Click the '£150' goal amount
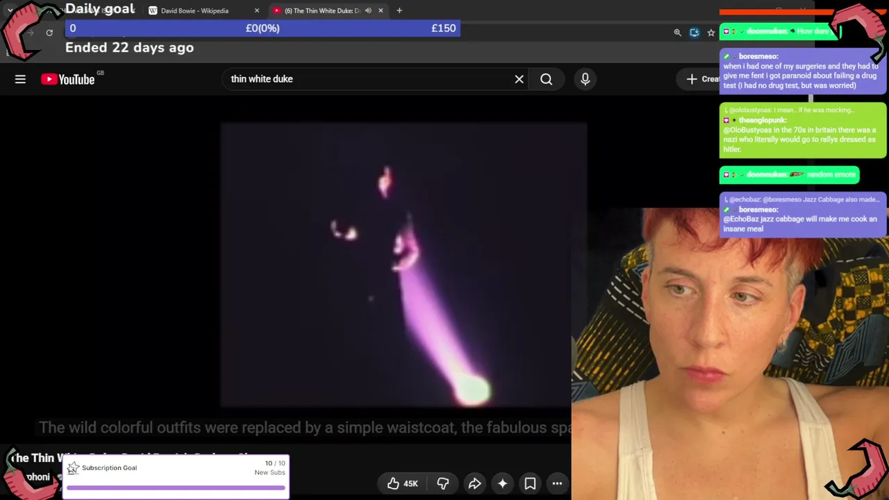889x500 pixels. 443,28
